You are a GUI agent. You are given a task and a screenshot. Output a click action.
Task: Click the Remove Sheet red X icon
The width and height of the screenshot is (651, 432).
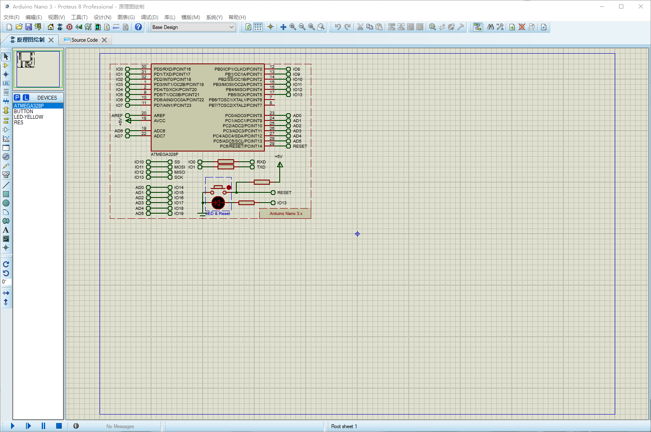point(522,27)
